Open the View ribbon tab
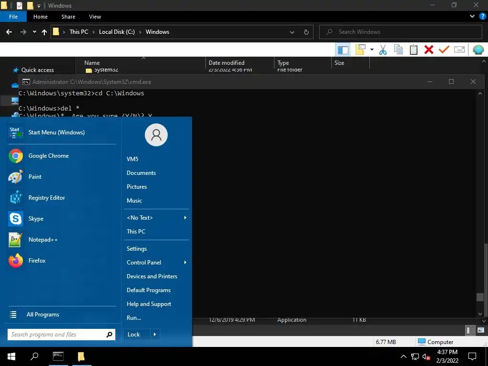Image resolution: width=488 pixels, height=366 pixels. click(x=95, y=17)
